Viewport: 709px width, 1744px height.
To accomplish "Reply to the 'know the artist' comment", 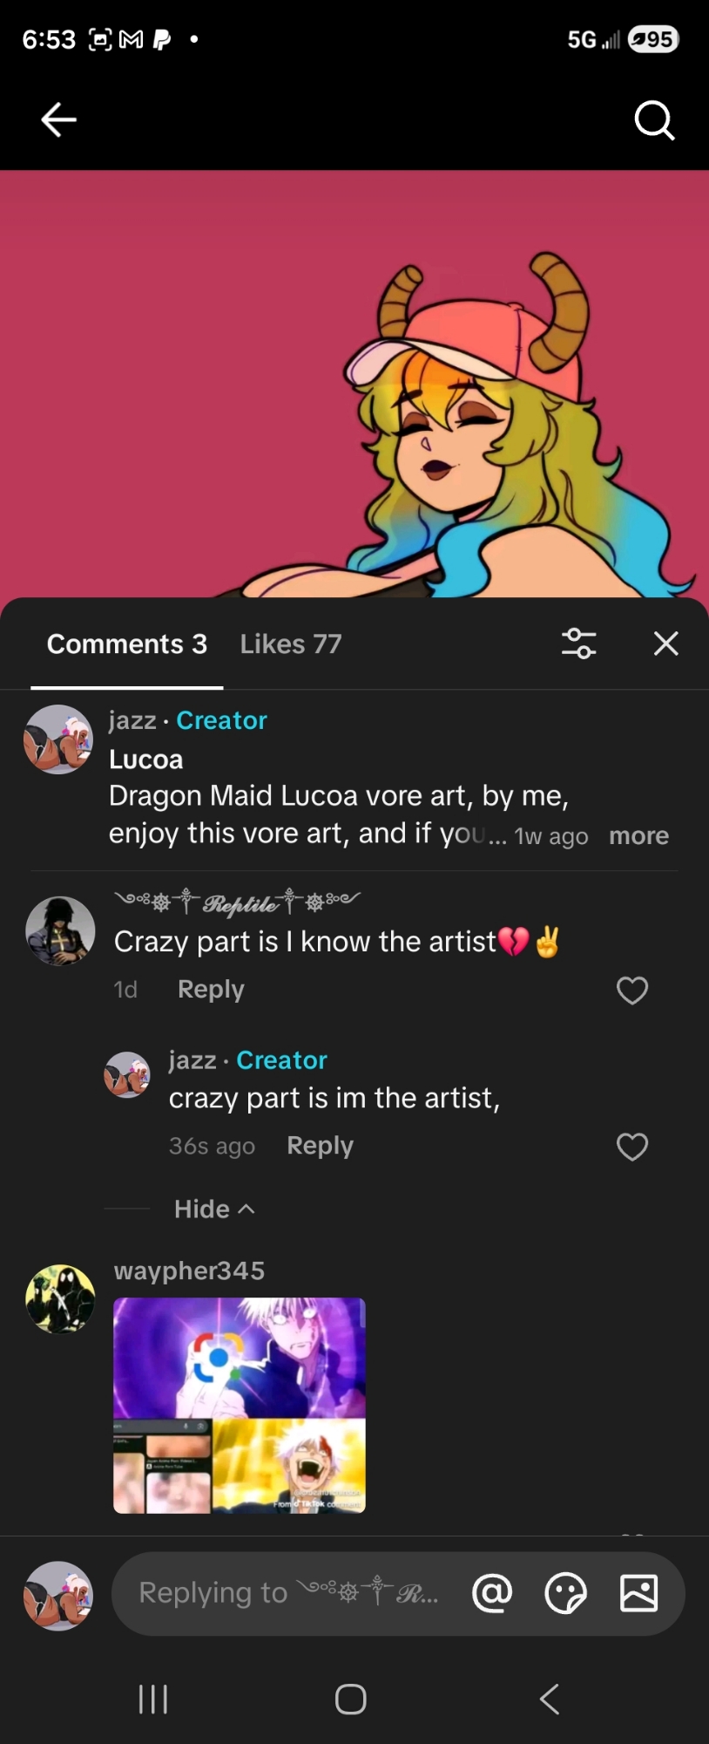I will (x=211, y=990).
